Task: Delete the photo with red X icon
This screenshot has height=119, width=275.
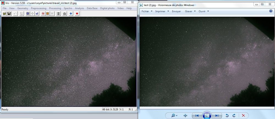Action: click(243, 115)
